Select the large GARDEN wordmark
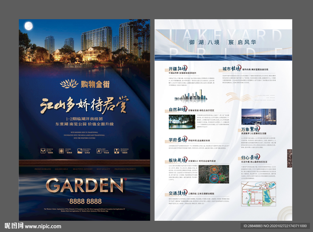Viewport: 313px width, 232px height. click(x=85, y=186)
